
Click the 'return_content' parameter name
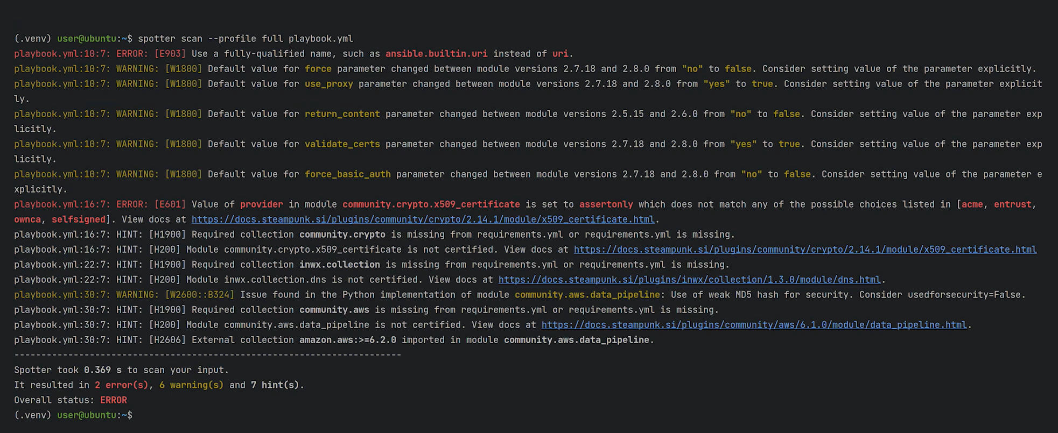342,114
